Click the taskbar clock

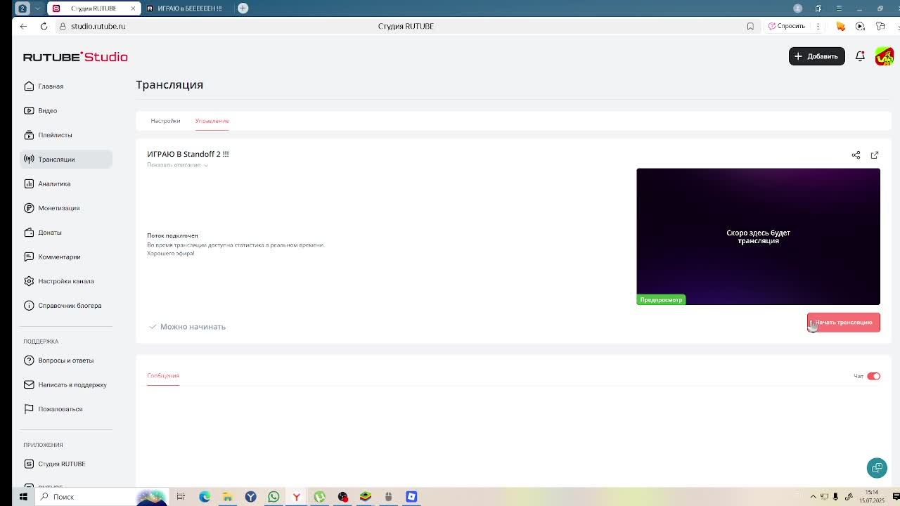(x=872, y=496)
